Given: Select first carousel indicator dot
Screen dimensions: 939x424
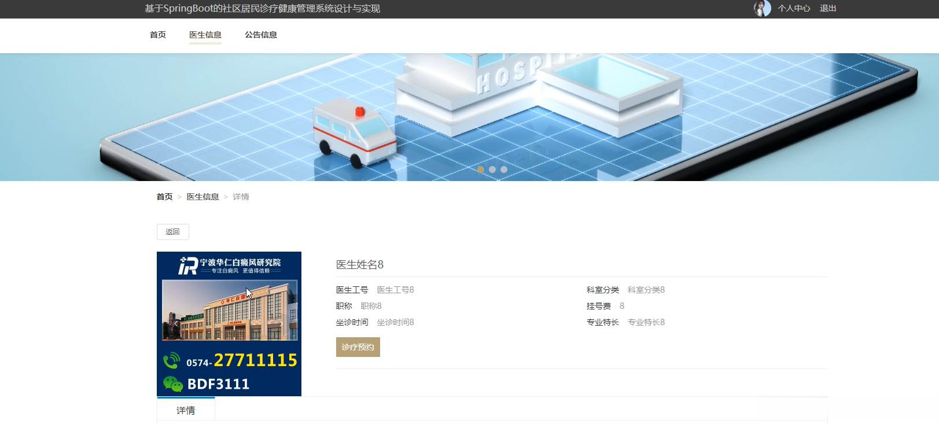Looking at the screenshot, I should 481,169.
